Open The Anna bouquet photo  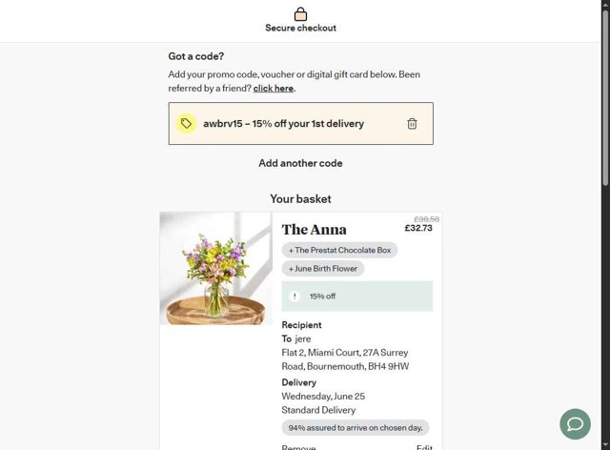[x=215, y=268]
